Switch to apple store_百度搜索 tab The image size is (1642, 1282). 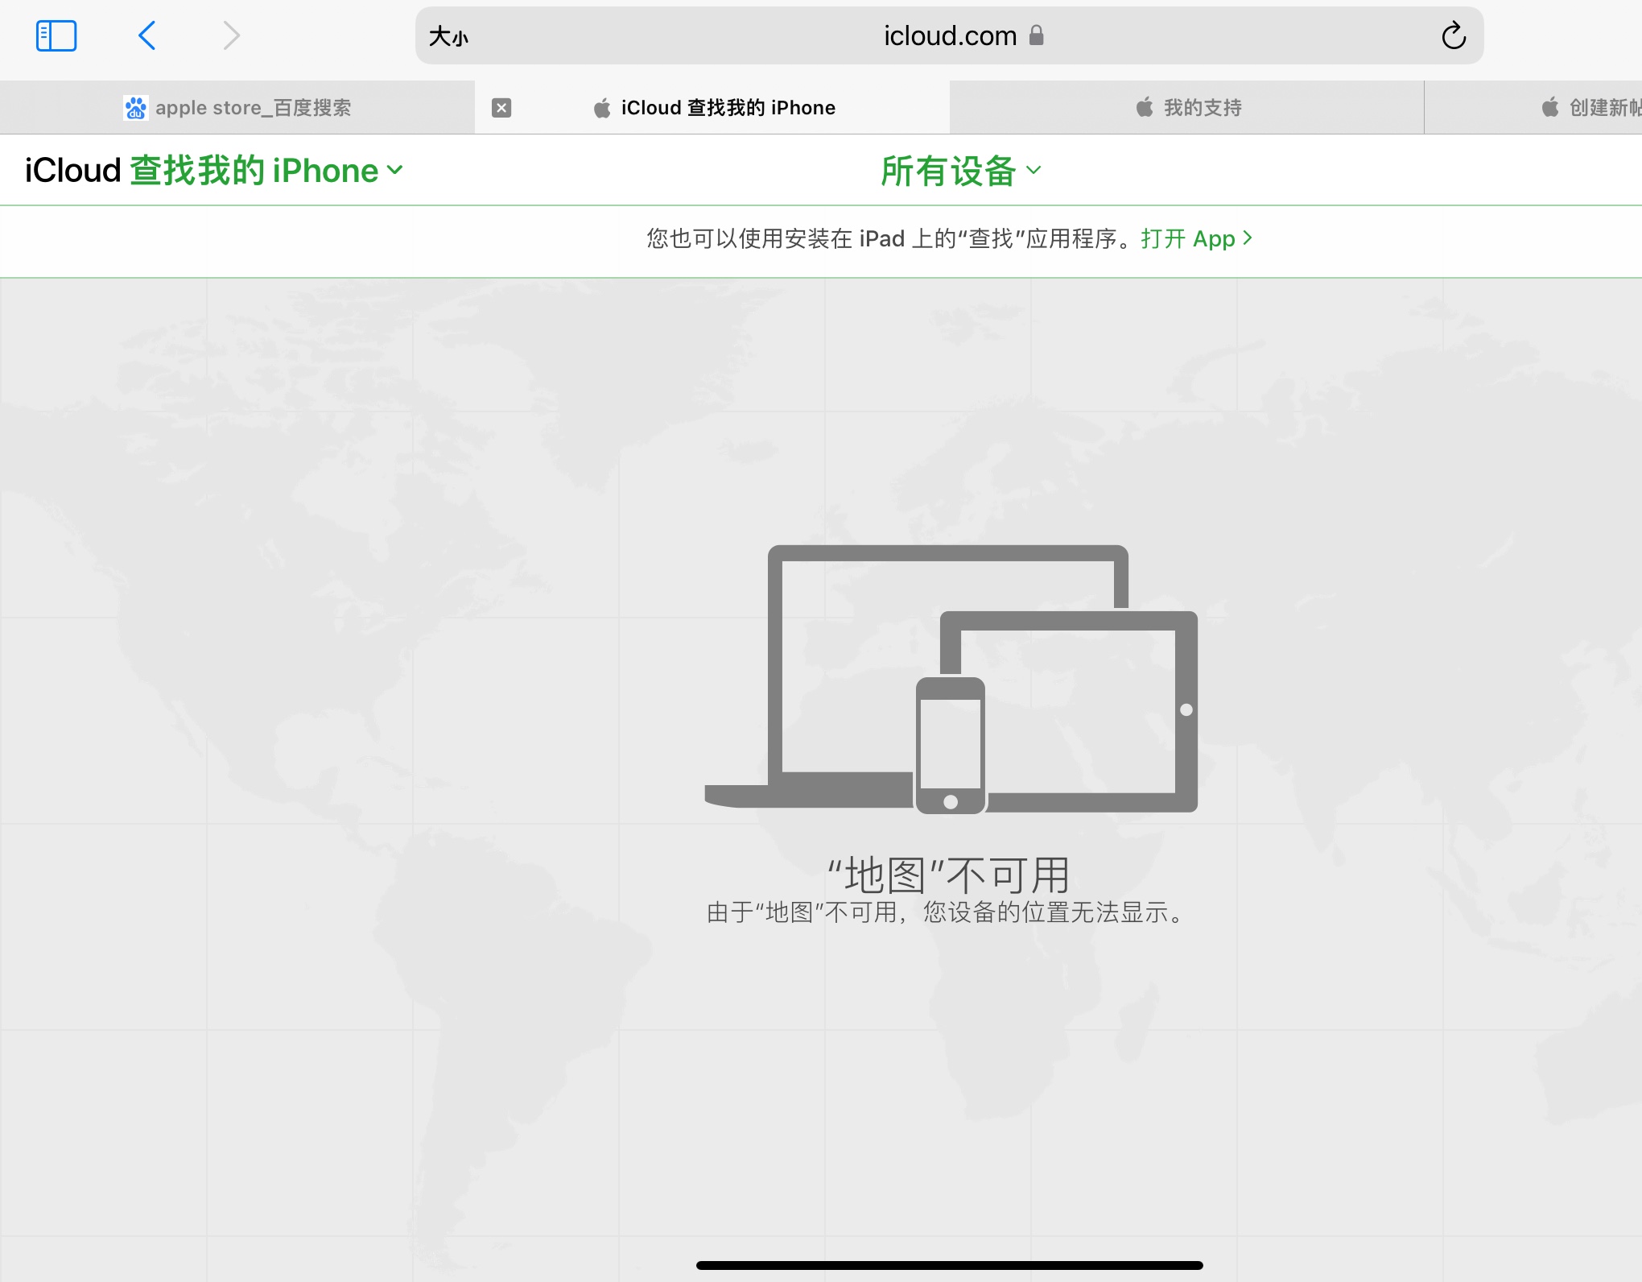click(x=253, y=108)
